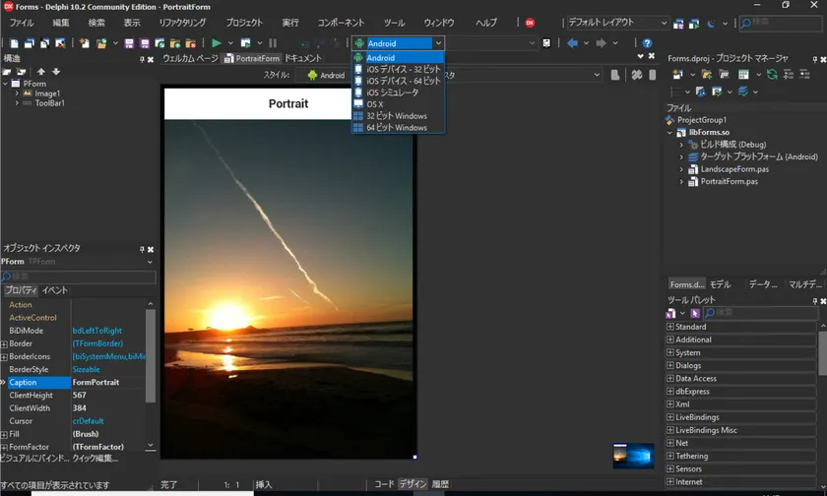
Task: Select 64-bit Windows from the platform list
Action: click(397, 128)
